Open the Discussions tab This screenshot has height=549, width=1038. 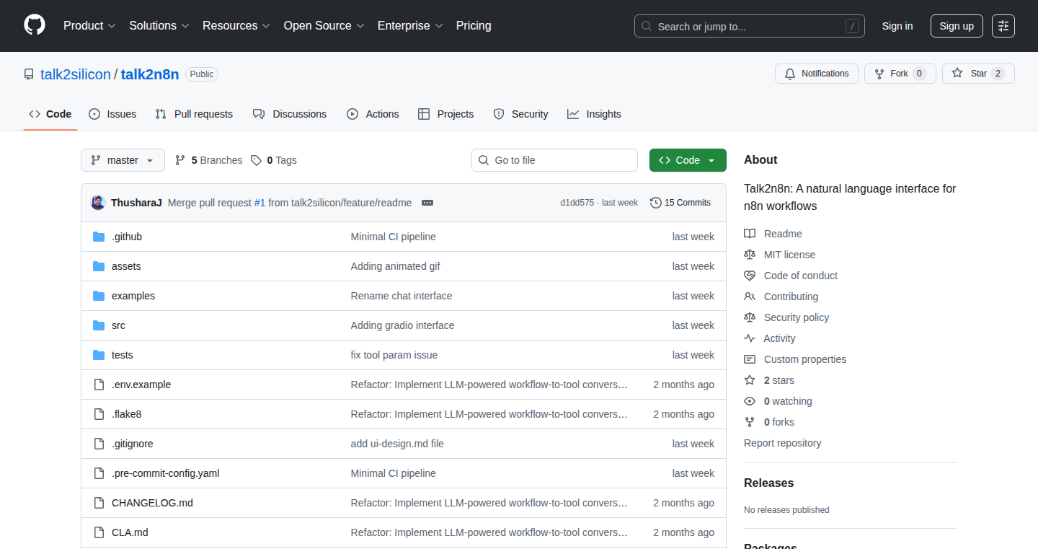click(290, 114)
